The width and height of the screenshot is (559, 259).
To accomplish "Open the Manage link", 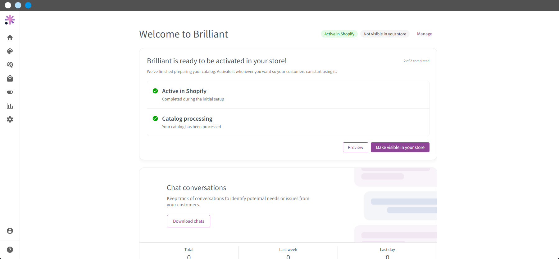I will [x=425, y=34].
